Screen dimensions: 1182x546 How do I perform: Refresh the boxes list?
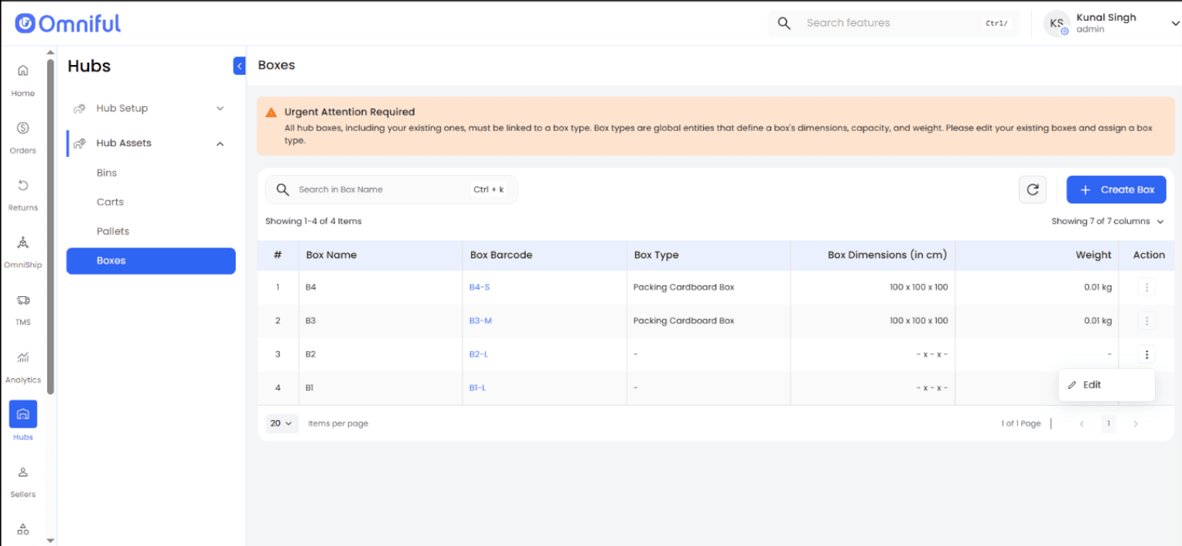(x=1032, y=189)
